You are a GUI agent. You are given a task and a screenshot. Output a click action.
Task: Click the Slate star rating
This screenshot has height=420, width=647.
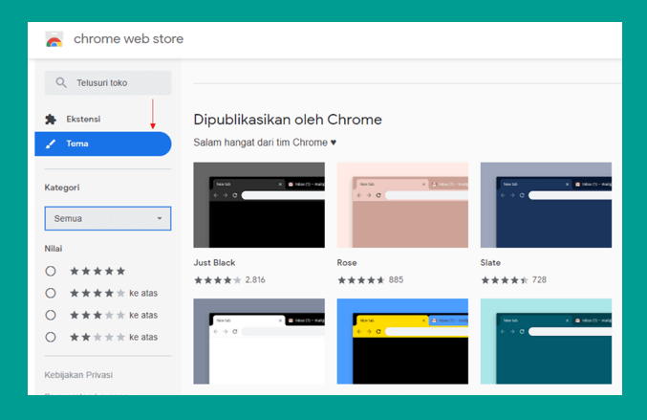[x=505, y=280]
